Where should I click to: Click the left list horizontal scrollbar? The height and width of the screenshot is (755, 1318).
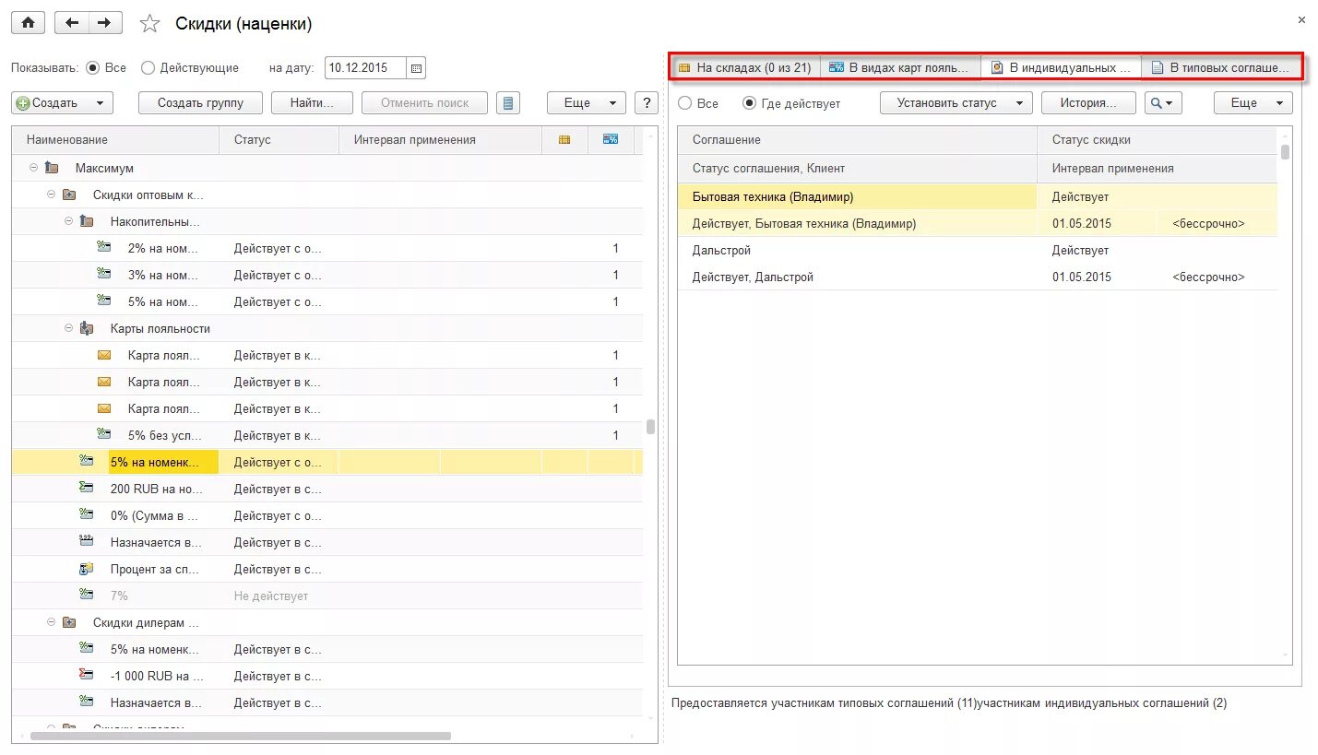pyautogui.click(x=241, y=736)
